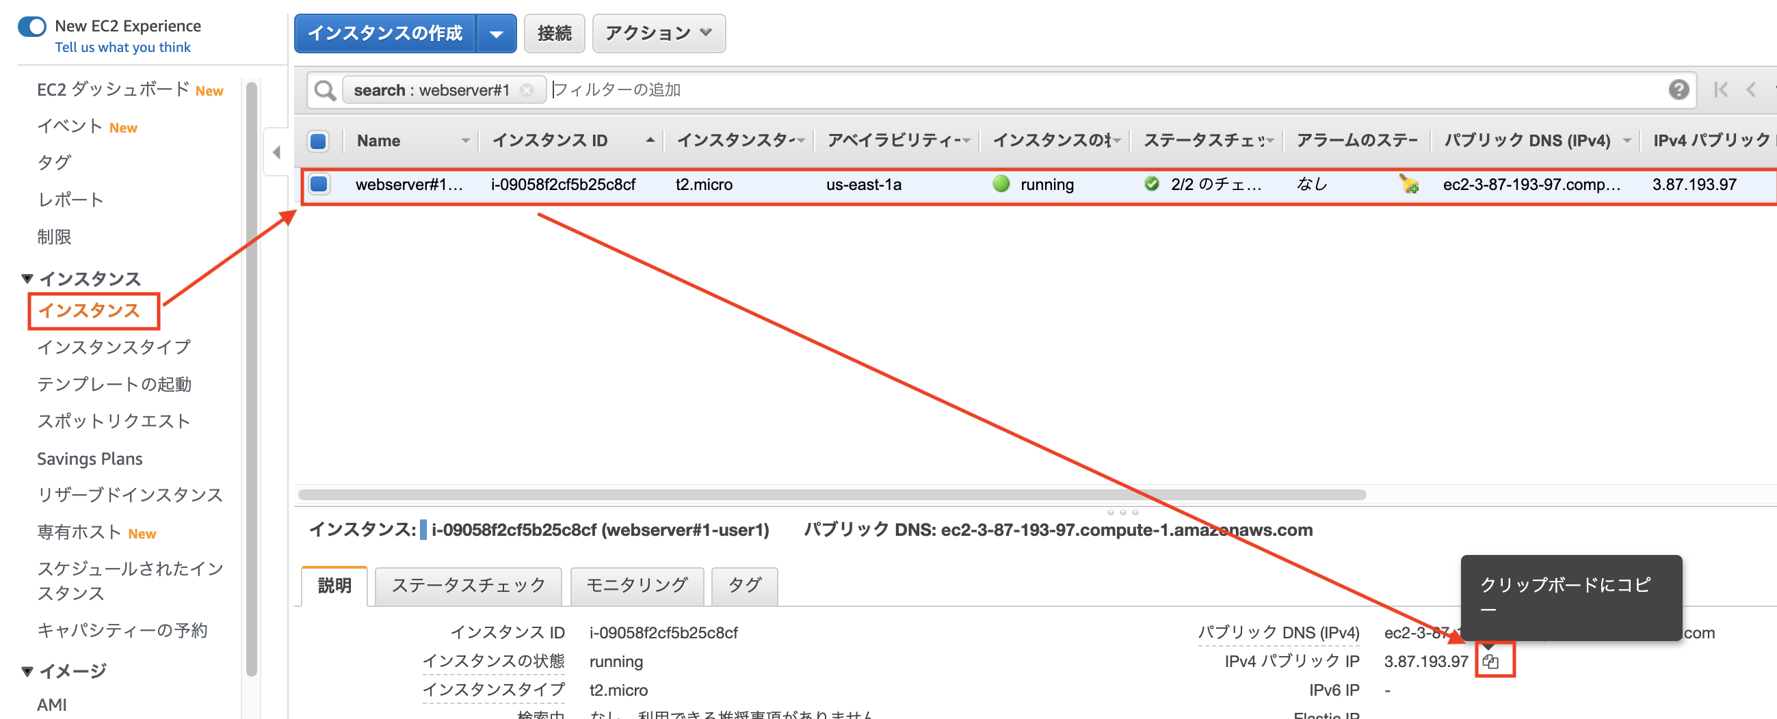Screen dimensions: 1777x719
Task: Click the 3.87.193.97 cell in the table row
Action: (x=1694, y=185)
